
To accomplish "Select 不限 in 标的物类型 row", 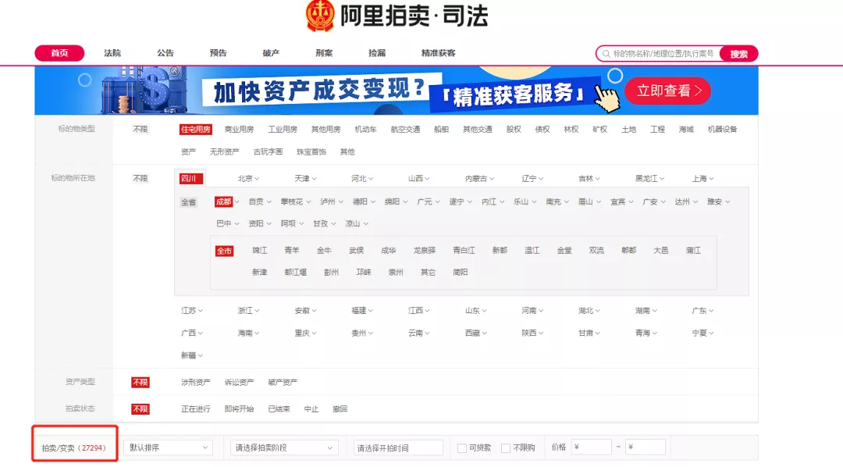I will (x=140, y=130).
